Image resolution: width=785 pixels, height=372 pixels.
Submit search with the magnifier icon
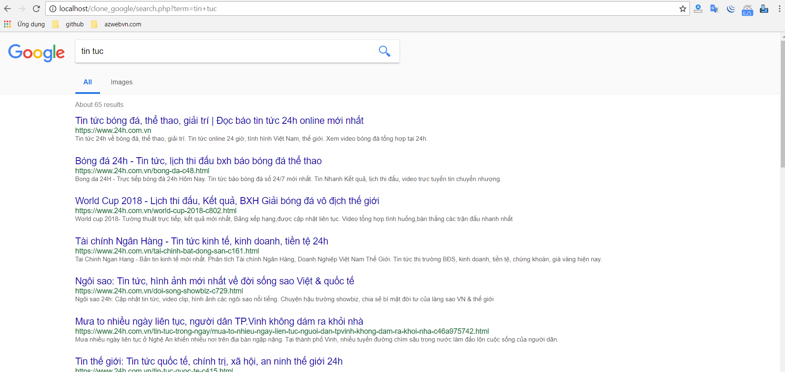tap(384, 51)
